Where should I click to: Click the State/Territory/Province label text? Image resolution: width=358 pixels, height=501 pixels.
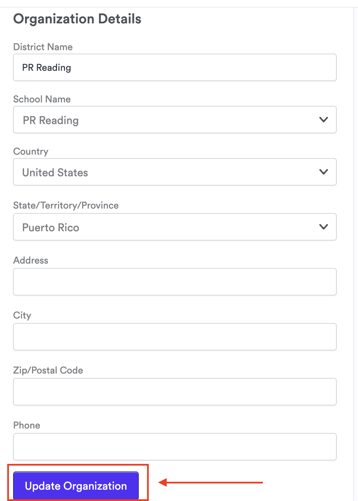point(66,205)
